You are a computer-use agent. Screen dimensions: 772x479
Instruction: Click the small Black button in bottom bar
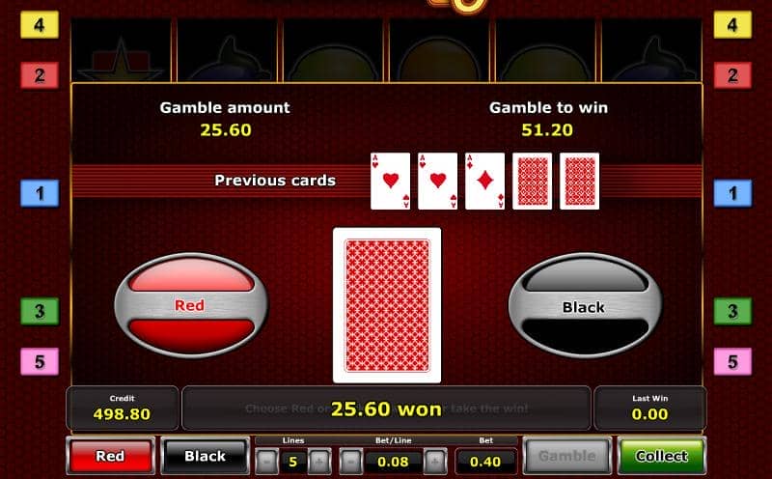tap(205, 456)
